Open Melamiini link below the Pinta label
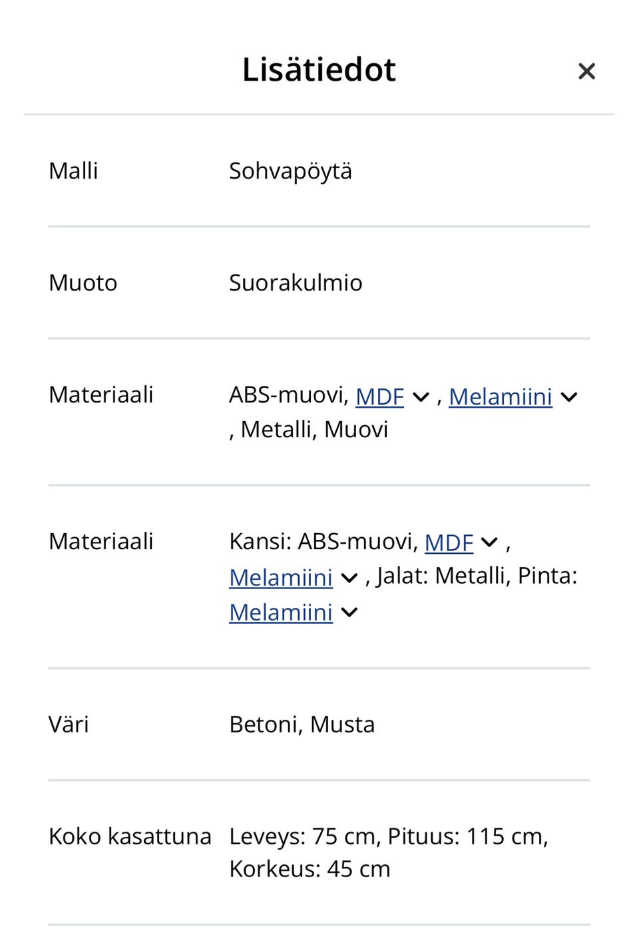 coord(281,612)
